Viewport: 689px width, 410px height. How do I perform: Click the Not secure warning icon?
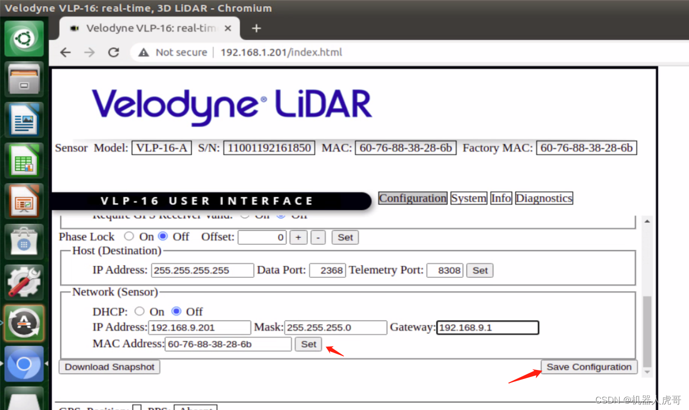coord(144,53)
